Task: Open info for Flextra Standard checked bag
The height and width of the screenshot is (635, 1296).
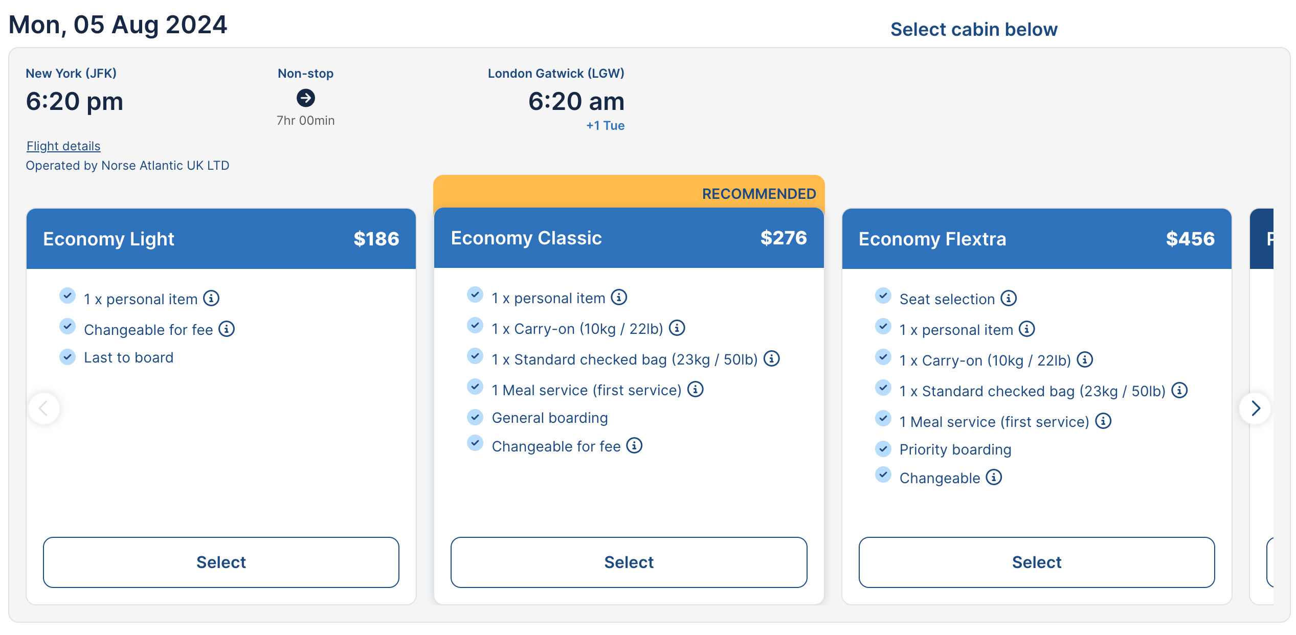Action: (1179, 390)
